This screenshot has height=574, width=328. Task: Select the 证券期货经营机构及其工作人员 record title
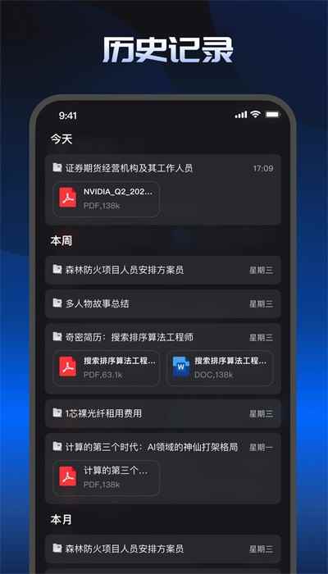129,168
